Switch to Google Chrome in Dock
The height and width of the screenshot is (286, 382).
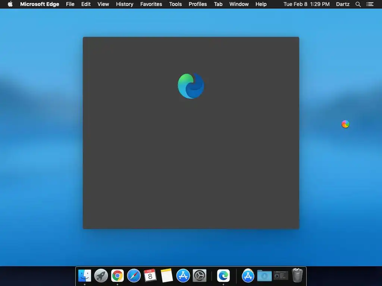(x=118, y=276)
